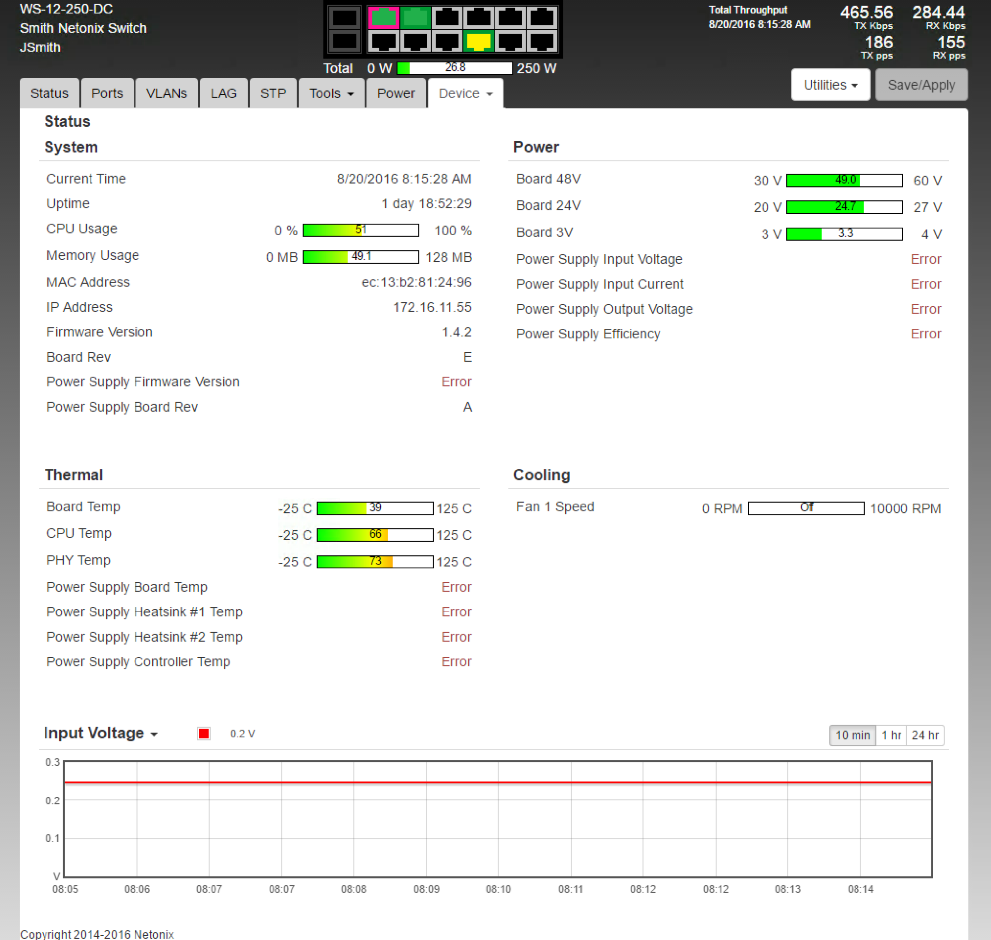Click the red Input Voltage legend swatch

tap(203, 734)
